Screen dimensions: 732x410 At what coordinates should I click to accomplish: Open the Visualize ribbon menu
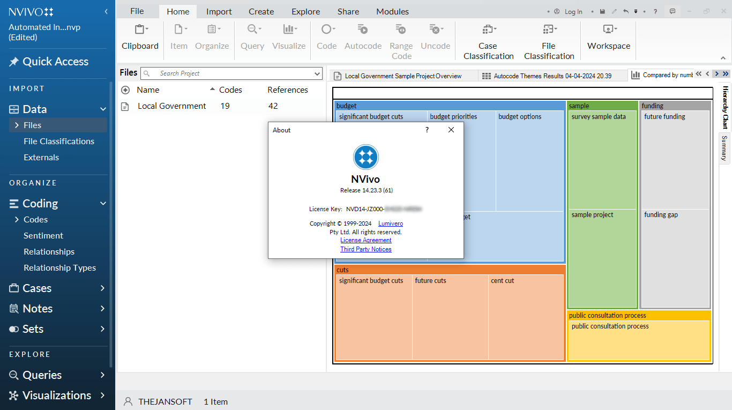(x=289, y=37)
